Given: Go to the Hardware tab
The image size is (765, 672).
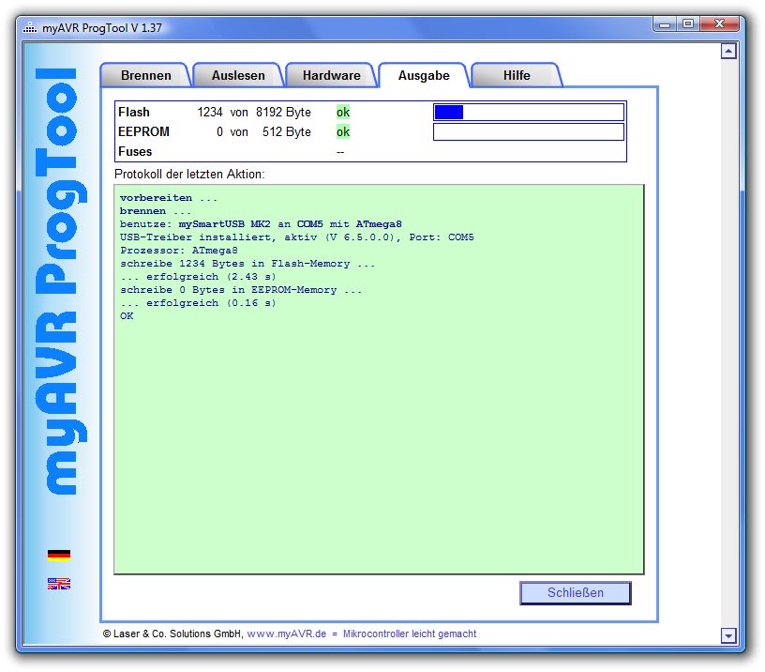Looking at the screenshot, I should pos(331,75).
